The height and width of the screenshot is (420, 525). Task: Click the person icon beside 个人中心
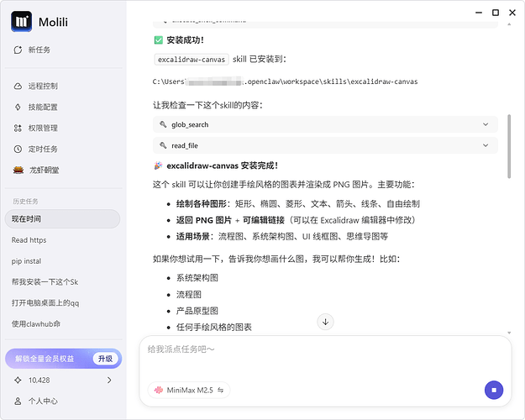tap(18, 401)
